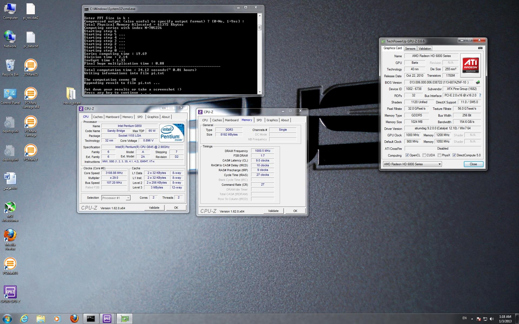Open Internet Explorer from the taskbar
519x324 pixels.
[x=24, y=319]
